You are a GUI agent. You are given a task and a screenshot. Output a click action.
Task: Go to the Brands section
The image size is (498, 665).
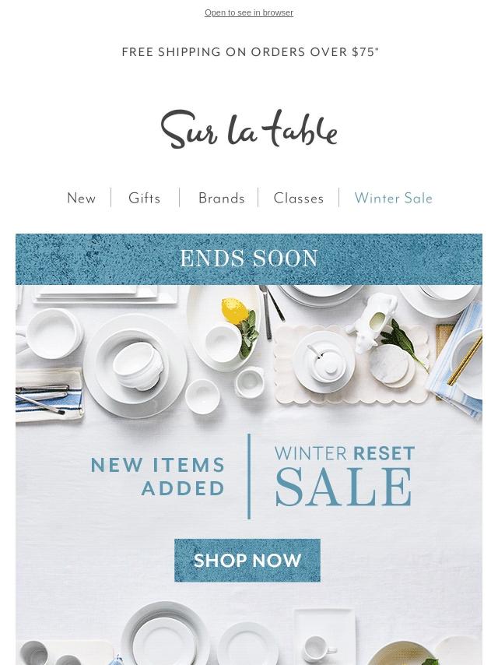221,198
